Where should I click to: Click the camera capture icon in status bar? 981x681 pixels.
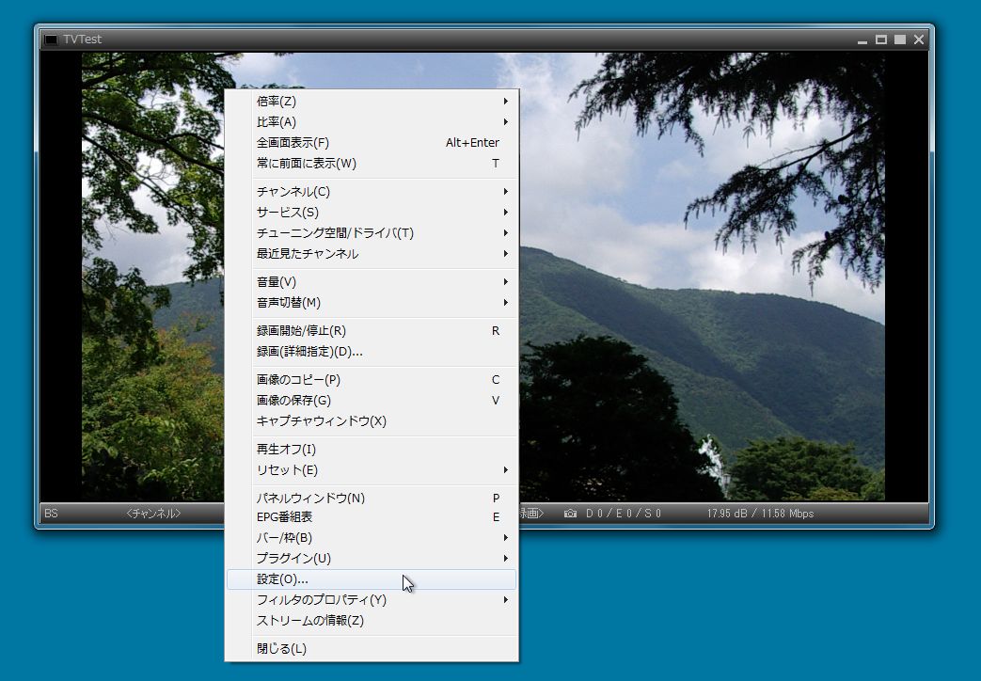(570, 514)
